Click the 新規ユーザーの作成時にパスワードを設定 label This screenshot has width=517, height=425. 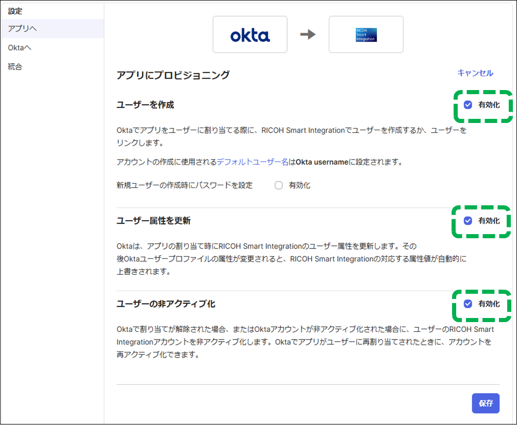185,185
